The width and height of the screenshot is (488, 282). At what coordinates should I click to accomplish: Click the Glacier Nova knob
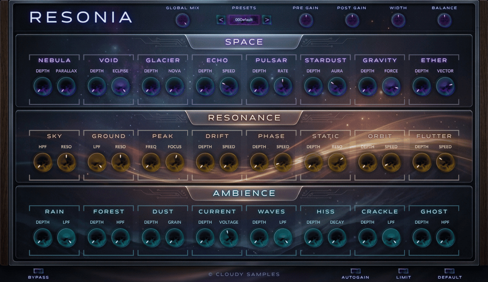pyautogui.click(x=175, y=86)
